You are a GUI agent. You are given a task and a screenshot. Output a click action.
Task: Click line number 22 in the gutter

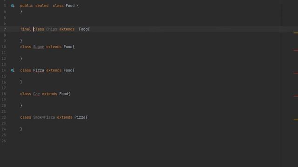pos(4,117)
